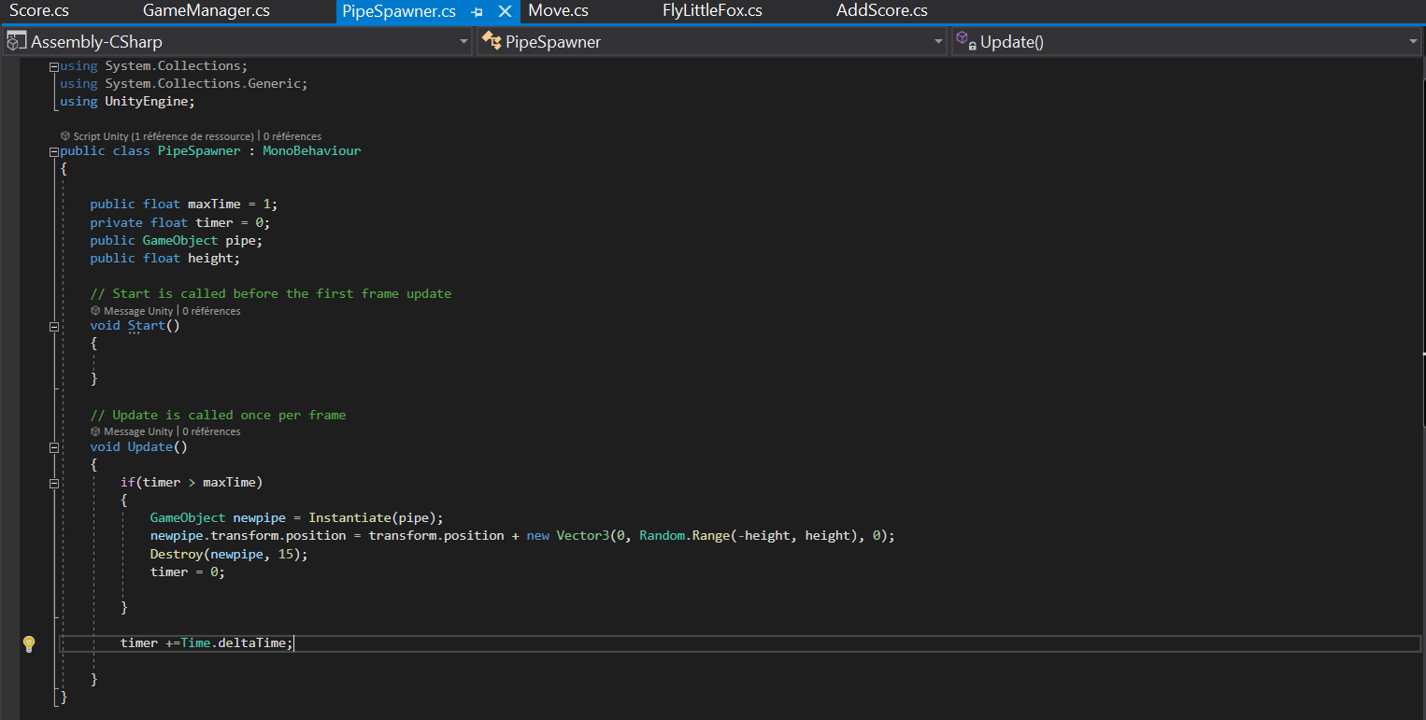Click the lightbulb quick actions icon
Screen dimensions: 1426x720
tap(28, 643)
